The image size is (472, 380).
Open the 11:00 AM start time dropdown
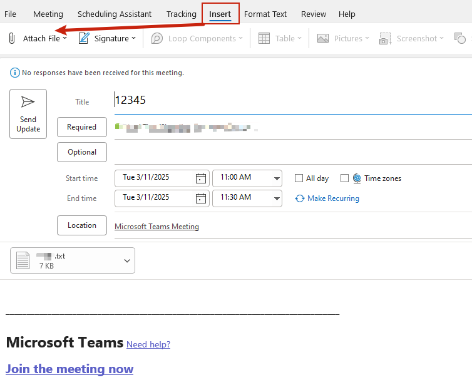(277, 178)
